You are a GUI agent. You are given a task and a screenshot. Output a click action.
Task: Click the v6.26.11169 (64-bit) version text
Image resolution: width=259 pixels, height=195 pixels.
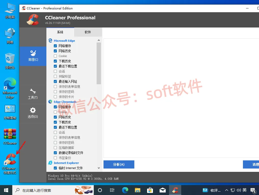tap(58, 23)
